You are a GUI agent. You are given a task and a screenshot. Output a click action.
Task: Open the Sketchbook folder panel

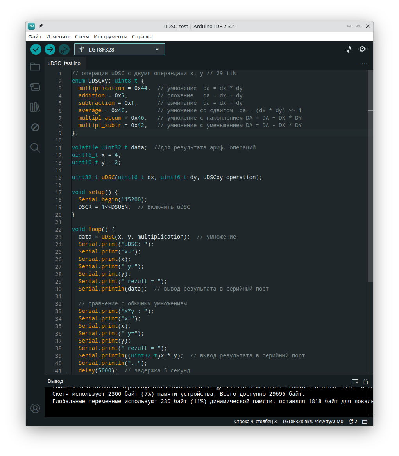(x=35, y=66)
